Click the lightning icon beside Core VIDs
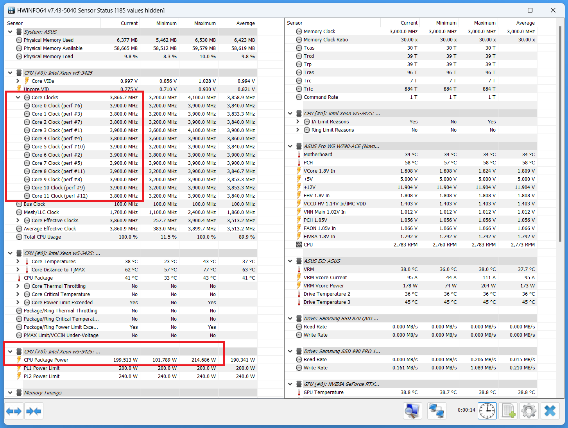 27,81
